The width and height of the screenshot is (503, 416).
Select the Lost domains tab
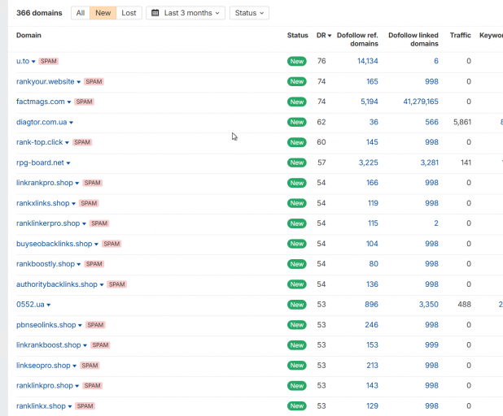pos(129,13)
